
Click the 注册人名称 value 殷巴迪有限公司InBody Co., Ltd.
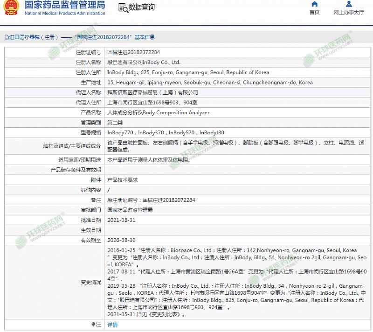tap(144, 62)
